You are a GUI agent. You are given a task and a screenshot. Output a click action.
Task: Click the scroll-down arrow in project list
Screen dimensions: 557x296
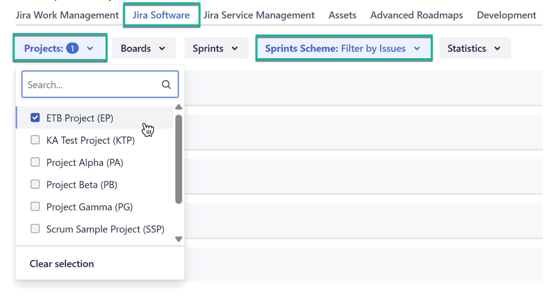pos(179,239)
